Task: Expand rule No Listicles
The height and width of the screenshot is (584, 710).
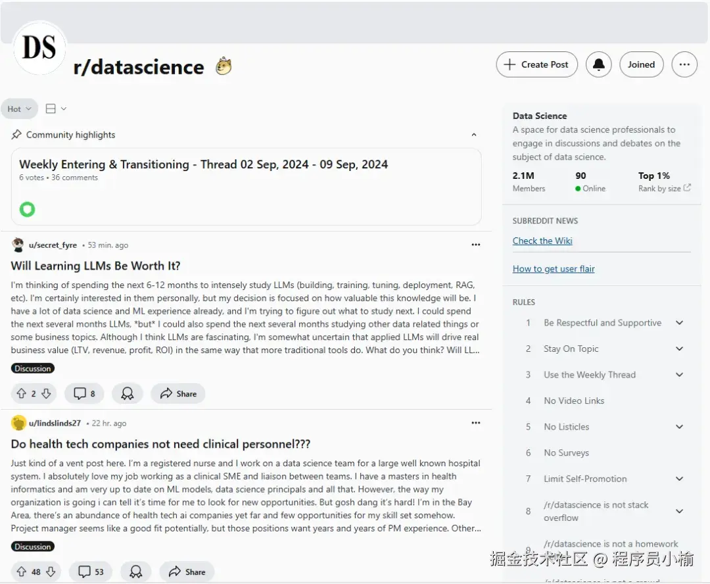Action: click(x=679, y=427)
